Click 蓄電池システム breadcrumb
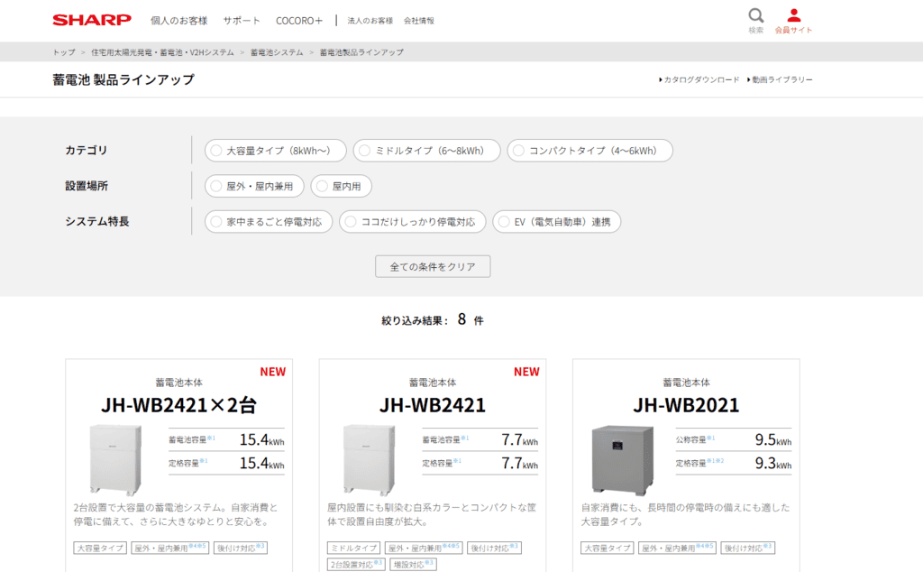The image size is (923, 572). point(277,52)
